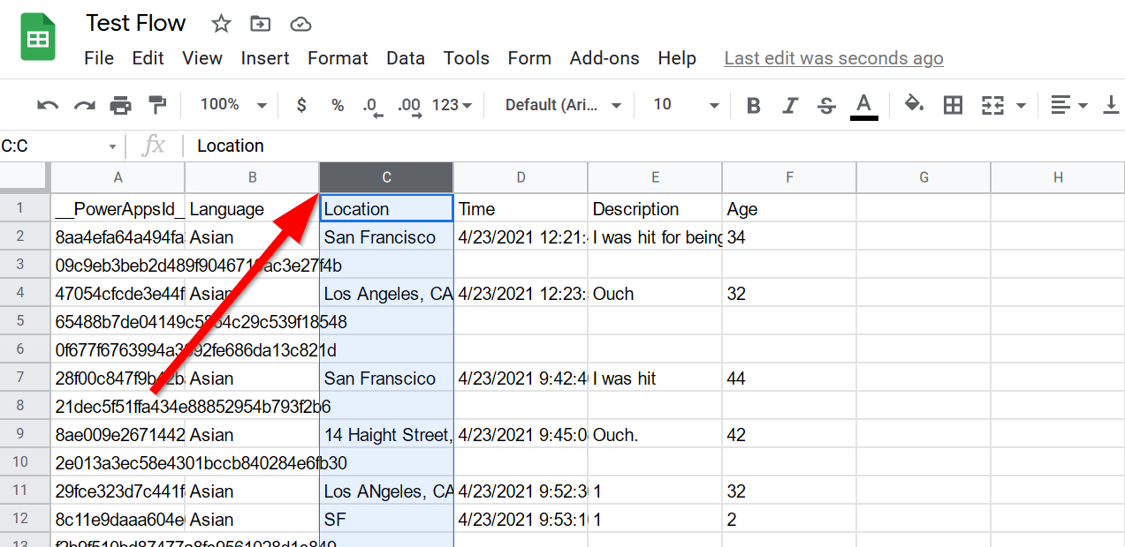The image size is (1125, 547).
Task: Select the paint format roller
Action: (x=157, y=106)
